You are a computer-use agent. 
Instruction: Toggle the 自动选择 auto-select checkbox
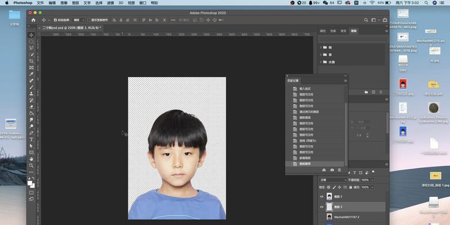tap(55, 20)
